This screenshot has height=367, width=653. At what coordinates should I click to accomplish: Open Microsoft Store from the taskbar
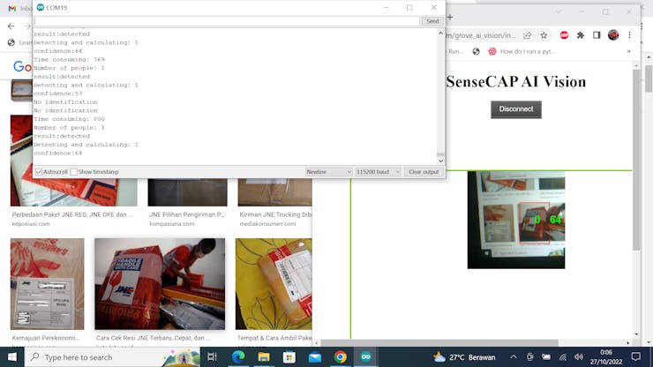point(289,357)
